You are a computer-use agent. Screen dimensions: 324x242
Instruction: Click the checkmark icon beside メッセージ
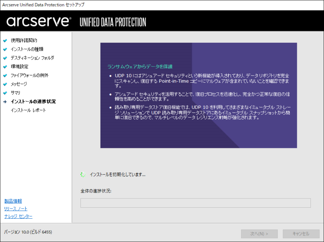[5, 84]
